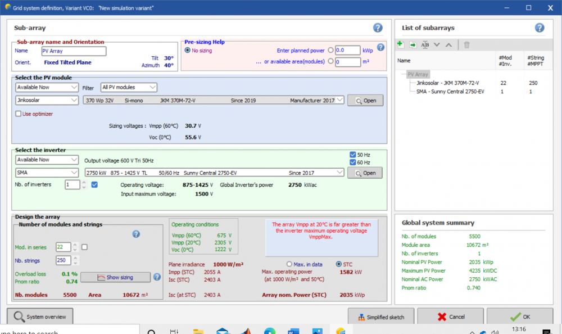Move subarray down in the list
562x334 pixels.
coord(437,45)
